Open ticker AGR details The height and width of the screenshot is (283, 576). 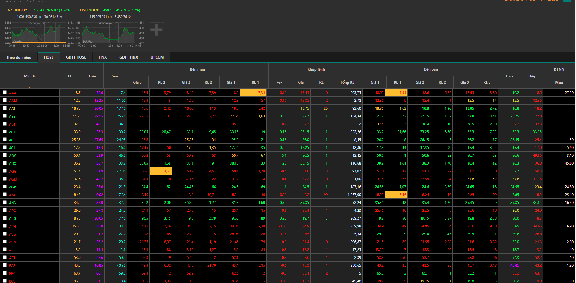click(13, 187)
